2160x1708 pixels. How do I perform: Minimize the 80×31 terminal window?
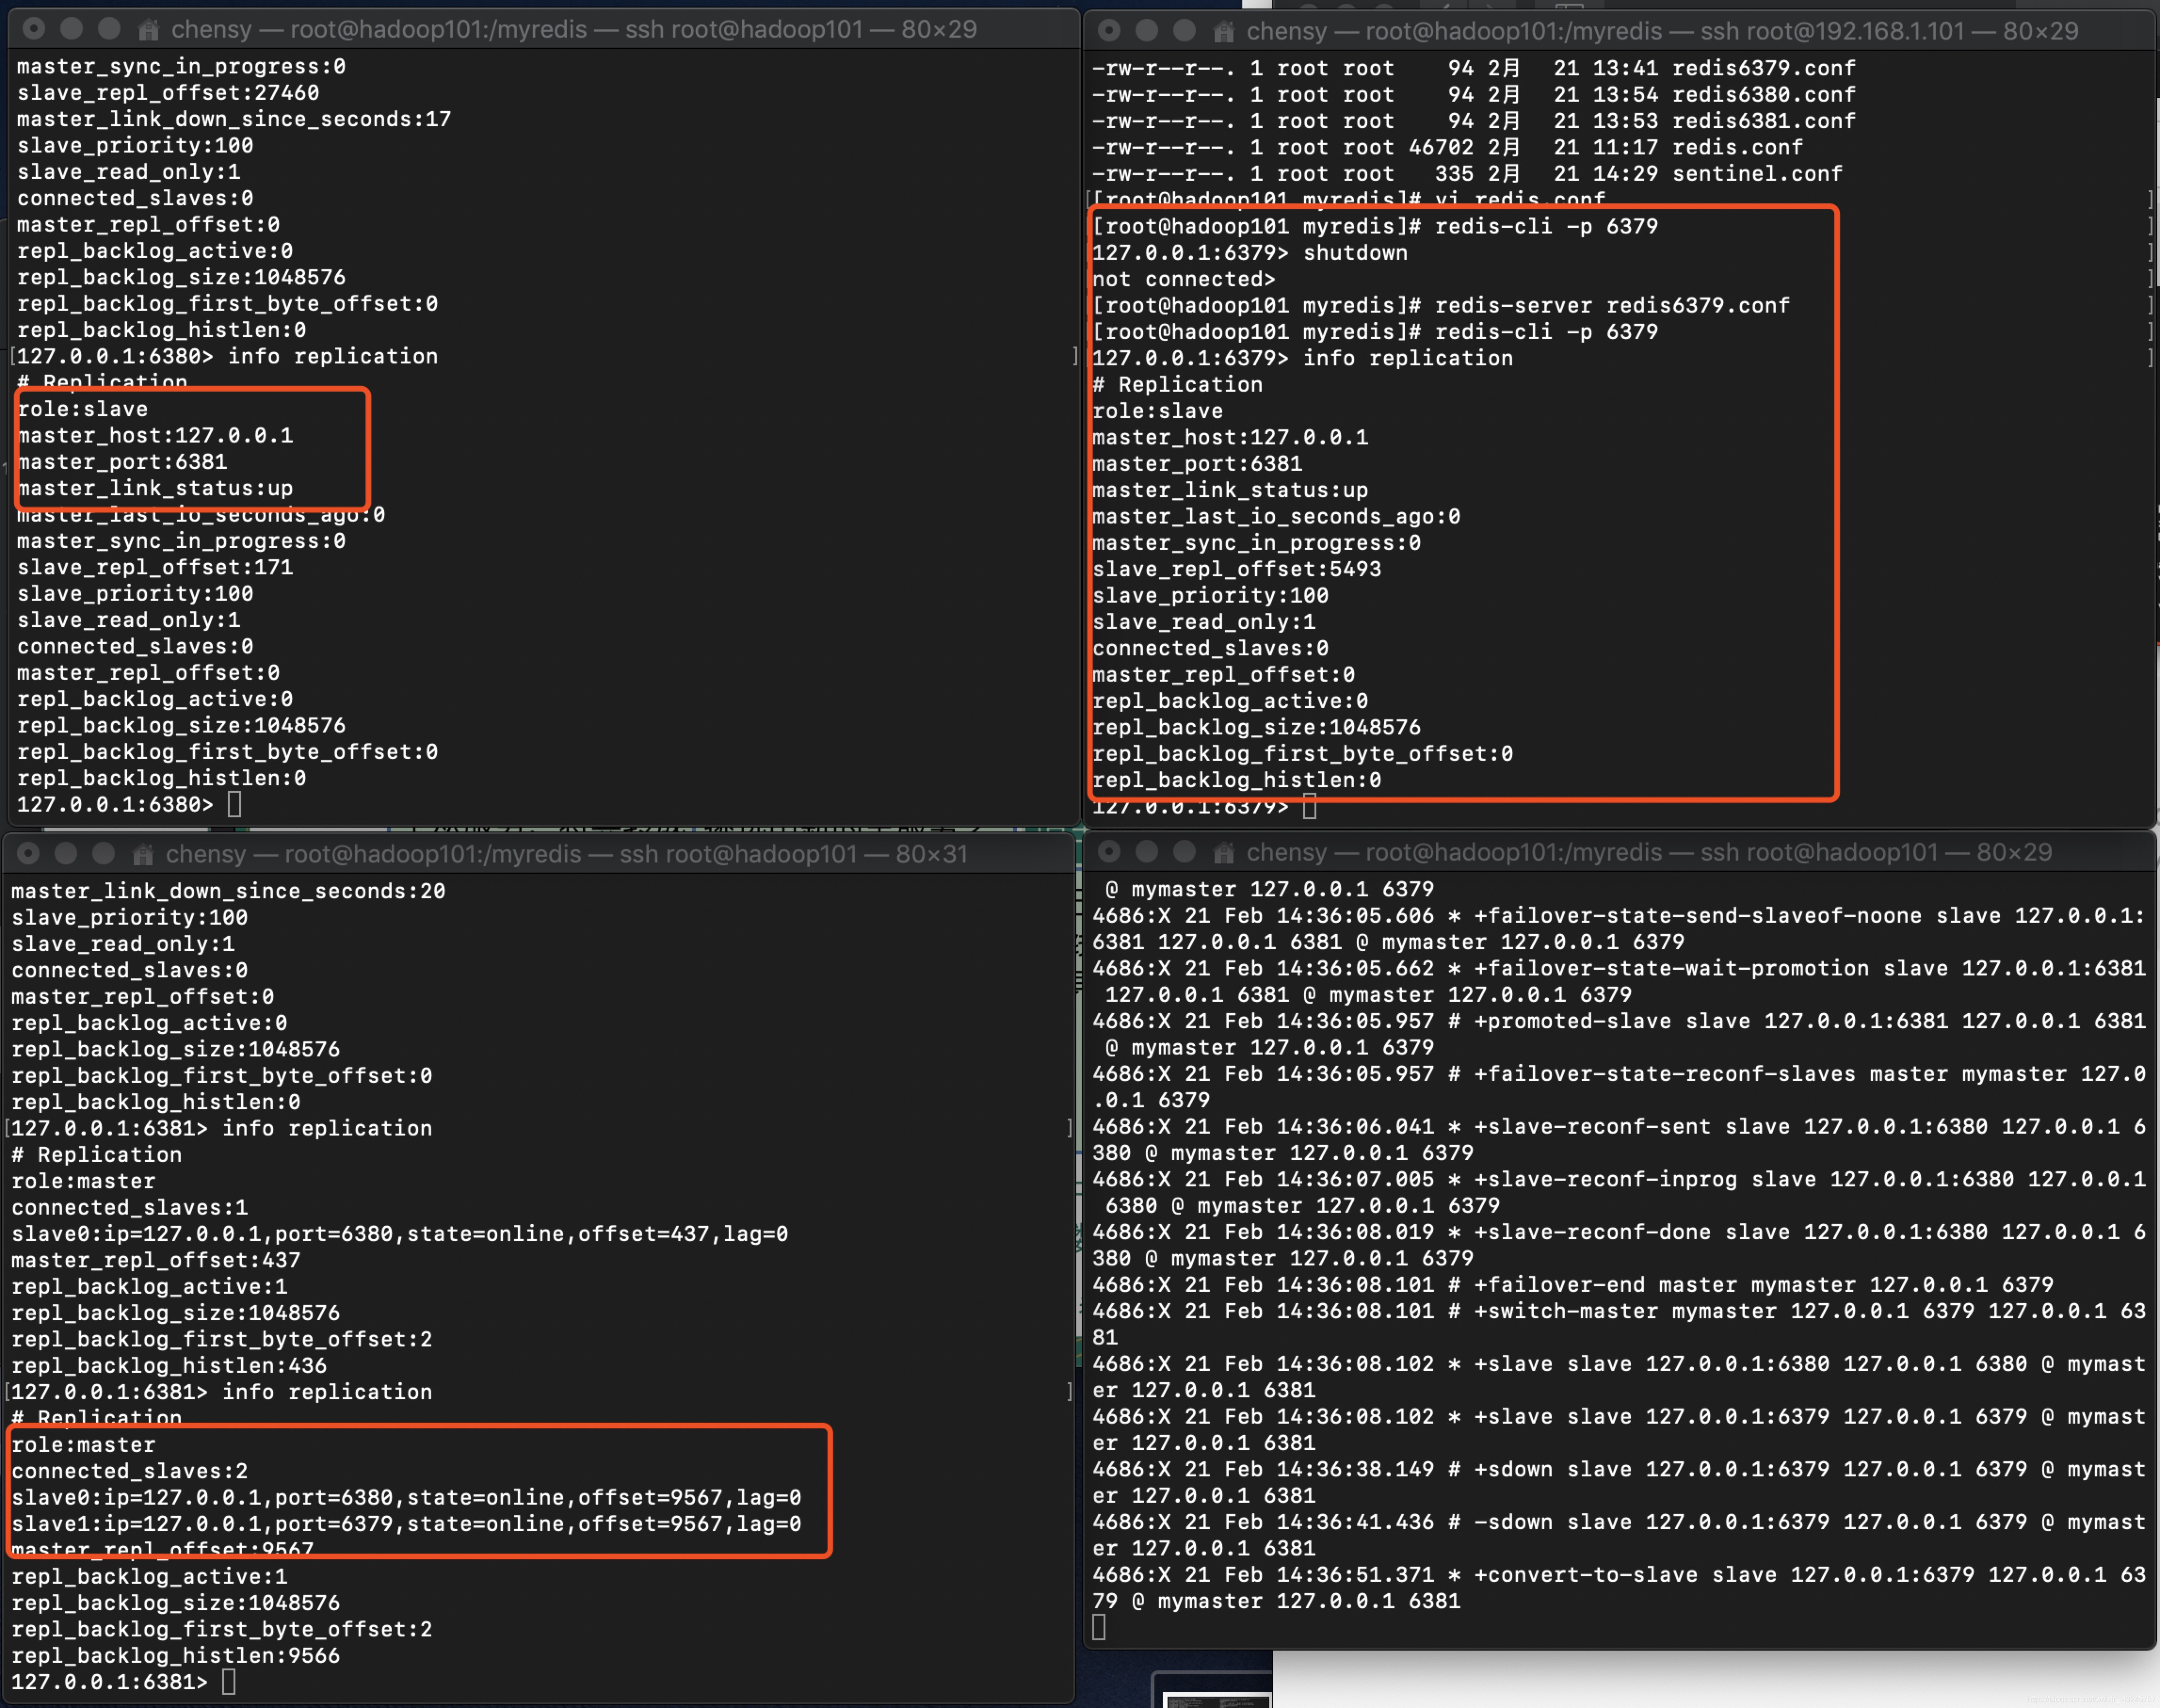(66, 853)
